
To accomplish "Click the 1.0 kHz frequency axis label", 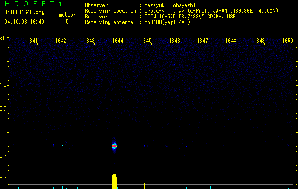I will (4, 85).
